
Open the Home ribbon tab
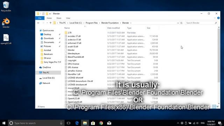49,18
